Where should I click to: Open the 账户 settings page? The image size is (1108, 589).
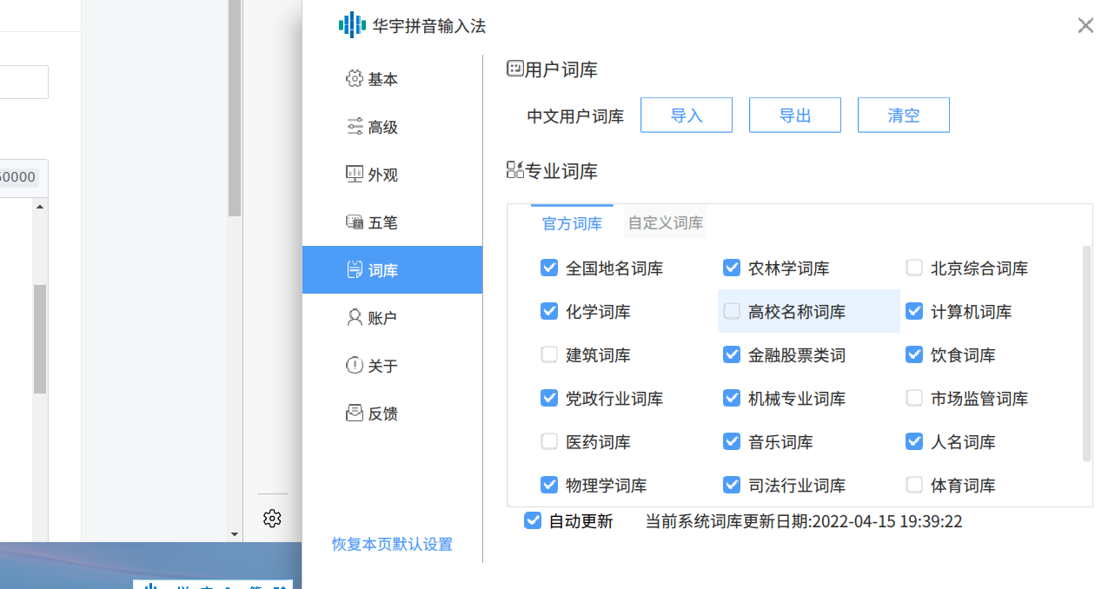392,318
